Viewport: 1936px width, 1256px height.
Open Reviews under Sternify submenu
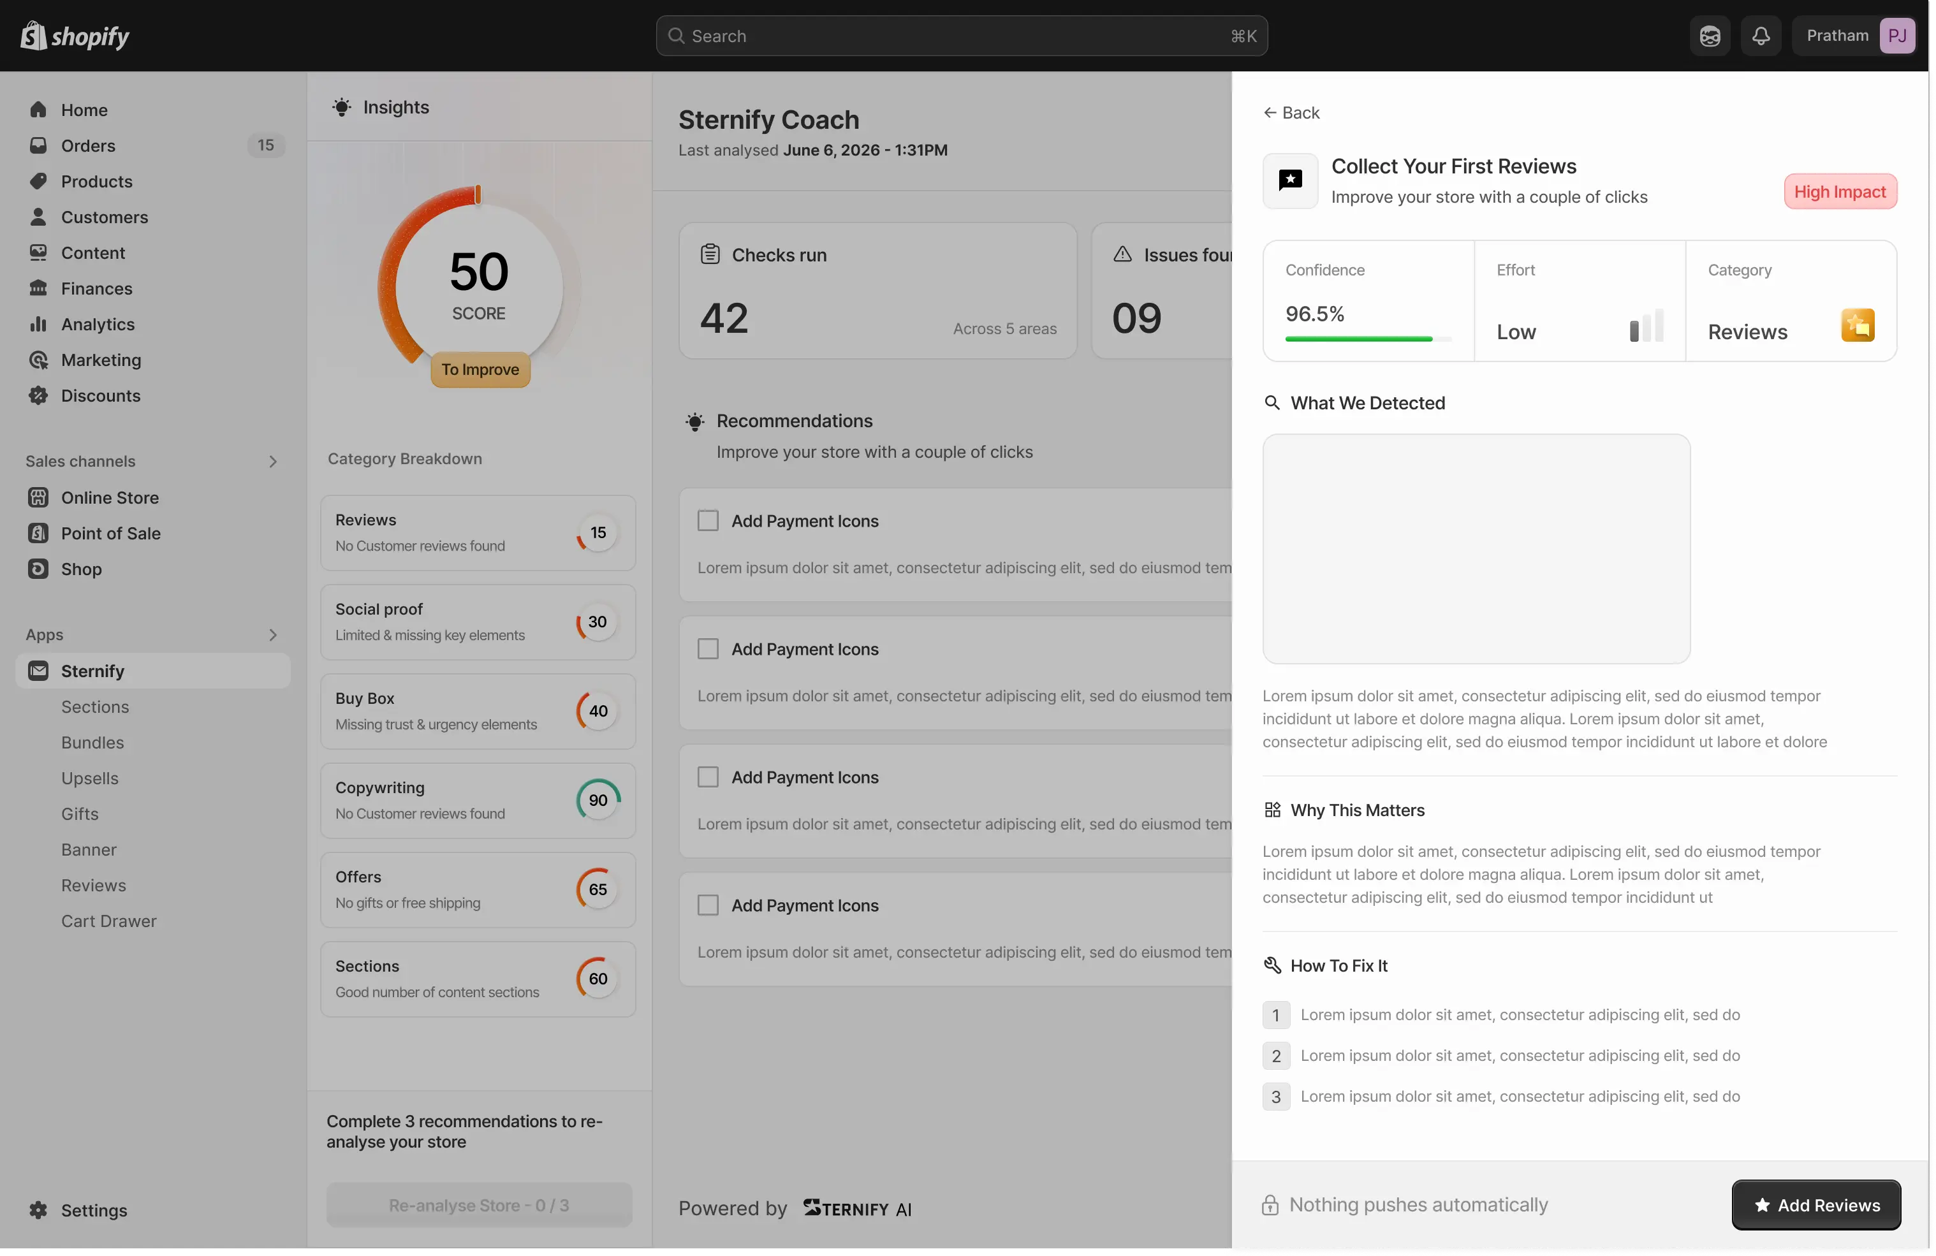click(x=94, y=886)
